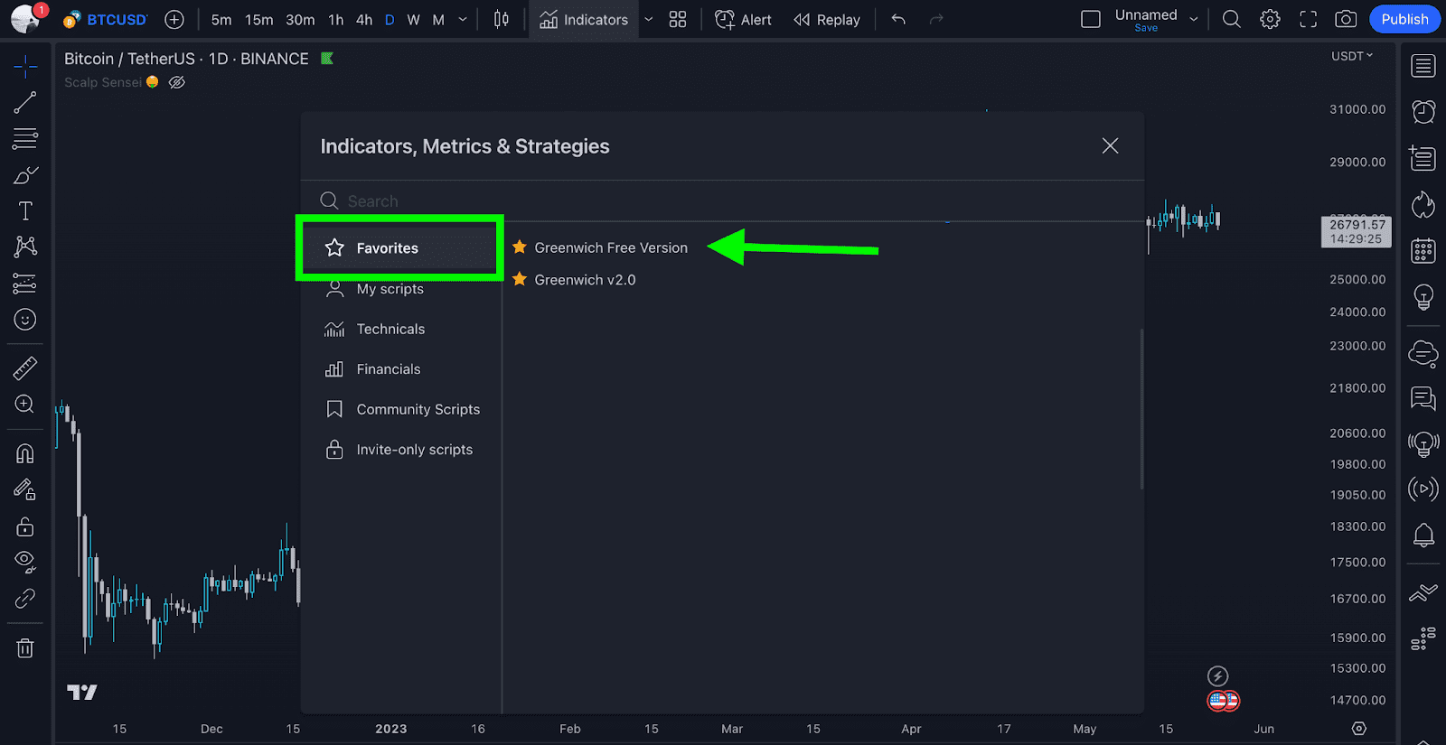Open the hotlists flame panel
This screenshot has height=745, width=1446.
click(x=1423, y=205)
